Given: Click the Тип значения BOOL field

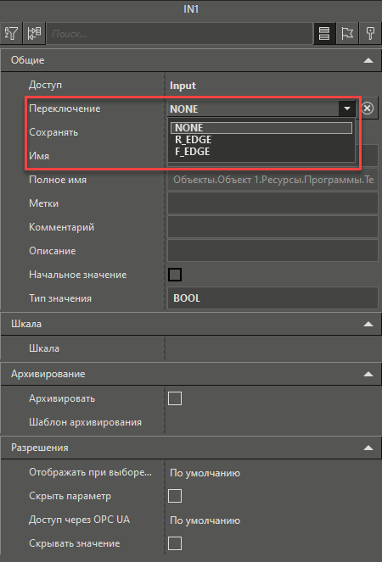Looking at the screenshot, I should [x=272, y=298].
